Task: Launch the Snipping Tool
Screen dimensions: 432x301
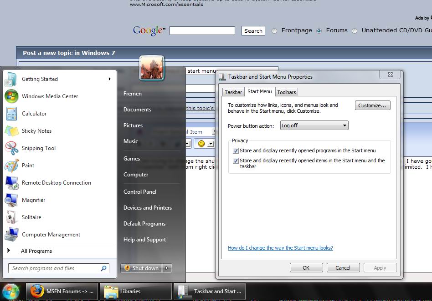Action: click(39, 148)
